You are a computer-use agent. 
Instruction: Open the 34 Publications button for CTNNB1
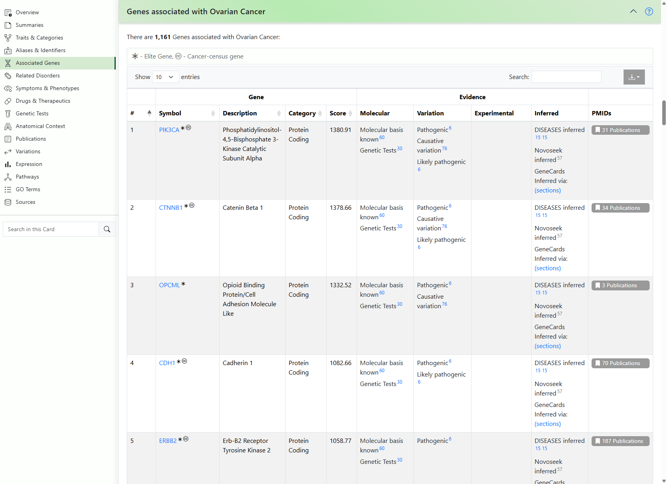click(620, 208)
